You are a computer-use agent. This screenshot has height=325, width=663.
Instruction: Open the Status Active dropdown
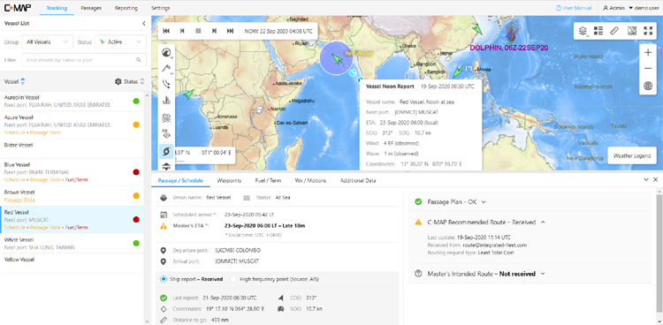tap(120, 42)
